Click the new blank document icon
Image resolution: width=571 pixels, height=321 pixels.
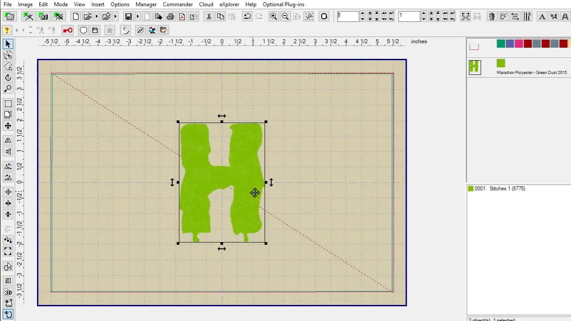click(x=76, y=16)
